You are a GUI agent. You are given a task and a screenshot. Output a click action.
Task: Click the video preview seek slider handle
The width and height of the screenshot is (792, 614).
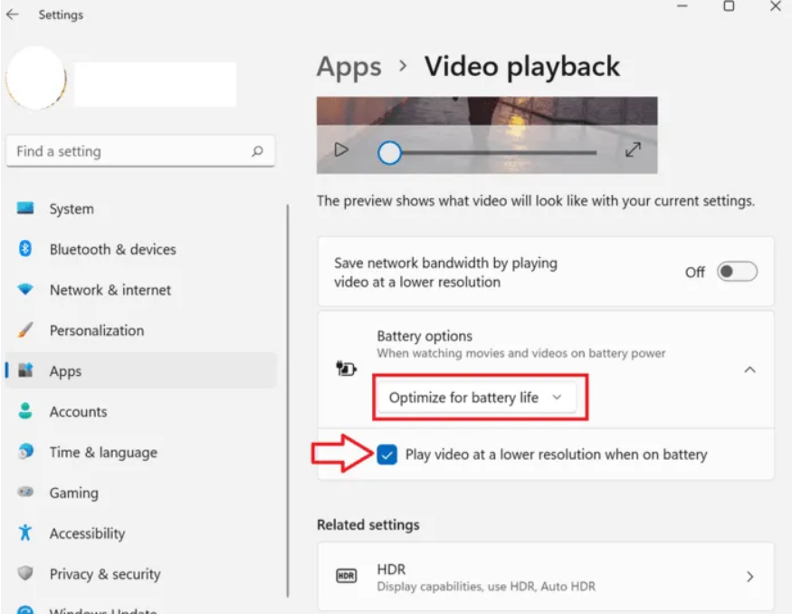tap(389, 152)
